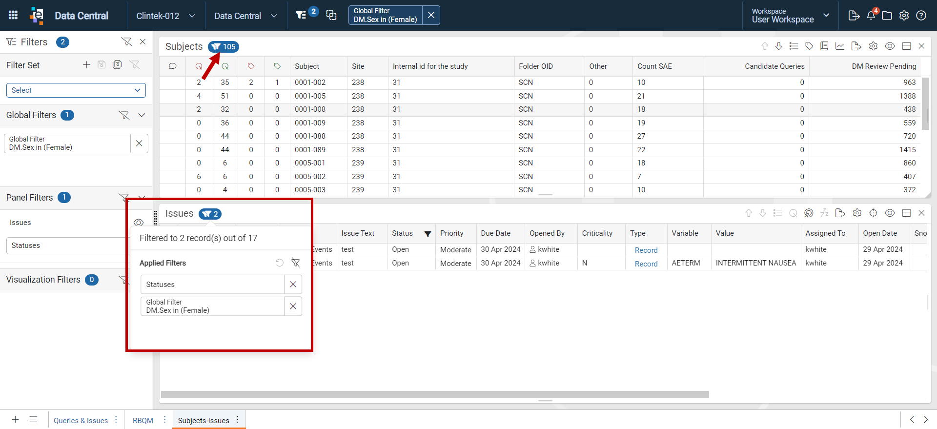Click crosshair target icon in Issues toolbar
937x429 pixels.
pyautogui.click(x=873, y=213)
